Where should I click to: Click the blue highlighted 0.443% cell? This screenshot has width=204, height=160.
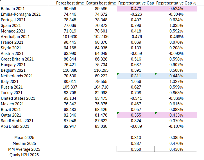coord(176,76)
